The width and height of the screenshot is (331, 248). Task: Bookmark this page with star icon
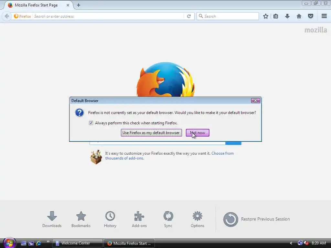(266, 16)
